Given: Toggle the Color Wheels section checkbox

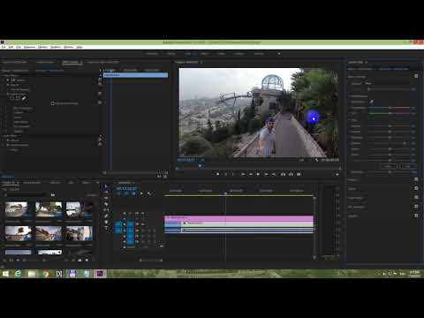Looking at the screenshot, I should pyautogui.click(x=416, y=198).
